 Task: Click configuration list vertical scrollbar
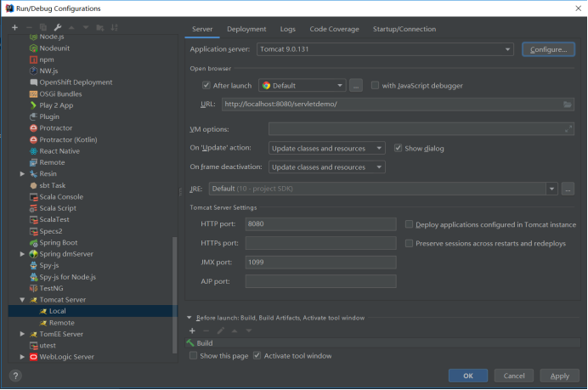click(174, 295)
